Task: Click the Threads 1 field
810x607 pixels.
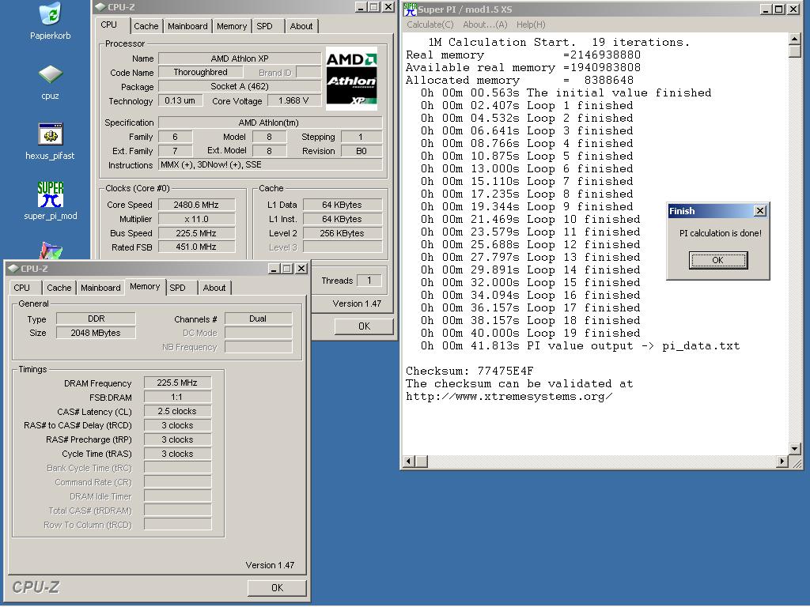Action: pyautogui.click(x=369, y=281)
